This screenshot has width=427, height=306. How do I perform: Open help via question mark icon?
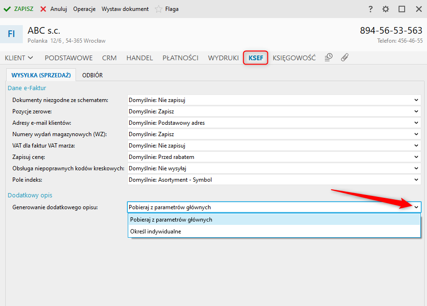(x=370, y=9)
